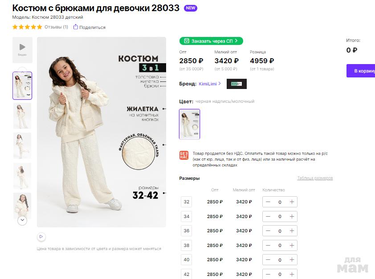Open KimiLimi brand page link
Viewport: 375px width, 279px height.
[x=209, y=84]
